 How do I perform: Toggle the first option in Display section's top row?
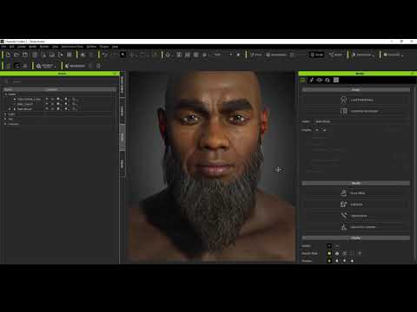pyautogui.click(x=329, y=246)
